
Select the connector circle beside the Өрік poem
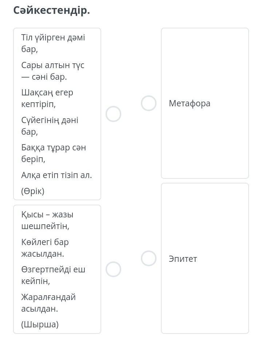pyautogui.click(x=113, y=114)
